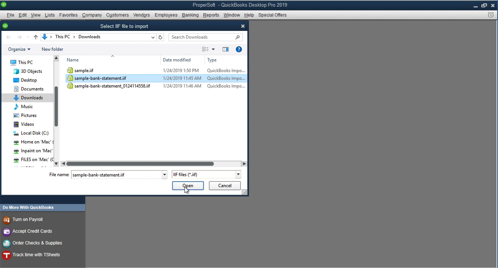Open the dialog's Help question mark
498x268 pixels.
(239, 49)
